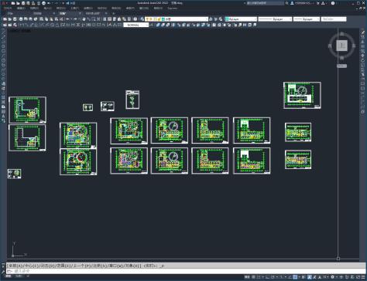The image size is (367, 281).
Task: Click the title bar Help question mark
Action: (x=333, y=3)
